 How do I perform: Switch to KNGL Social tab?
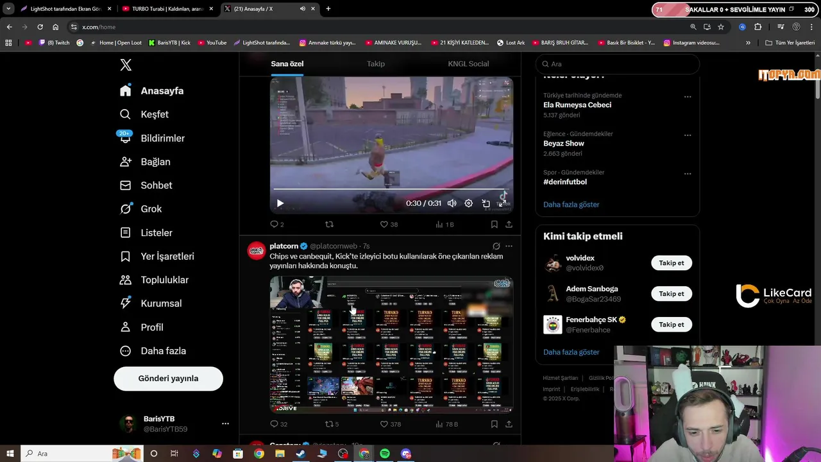(x=468, y=64)
